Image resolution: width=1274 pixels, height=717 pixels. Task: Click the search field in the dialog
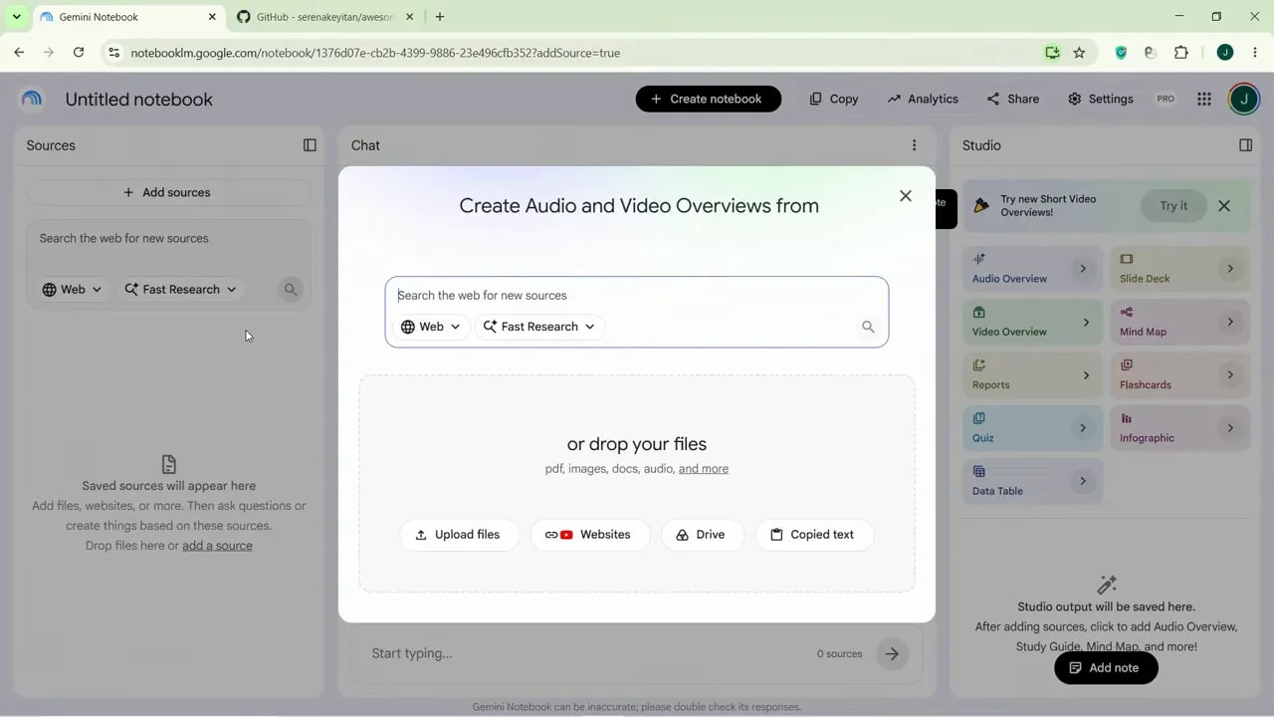pos(637,296)
